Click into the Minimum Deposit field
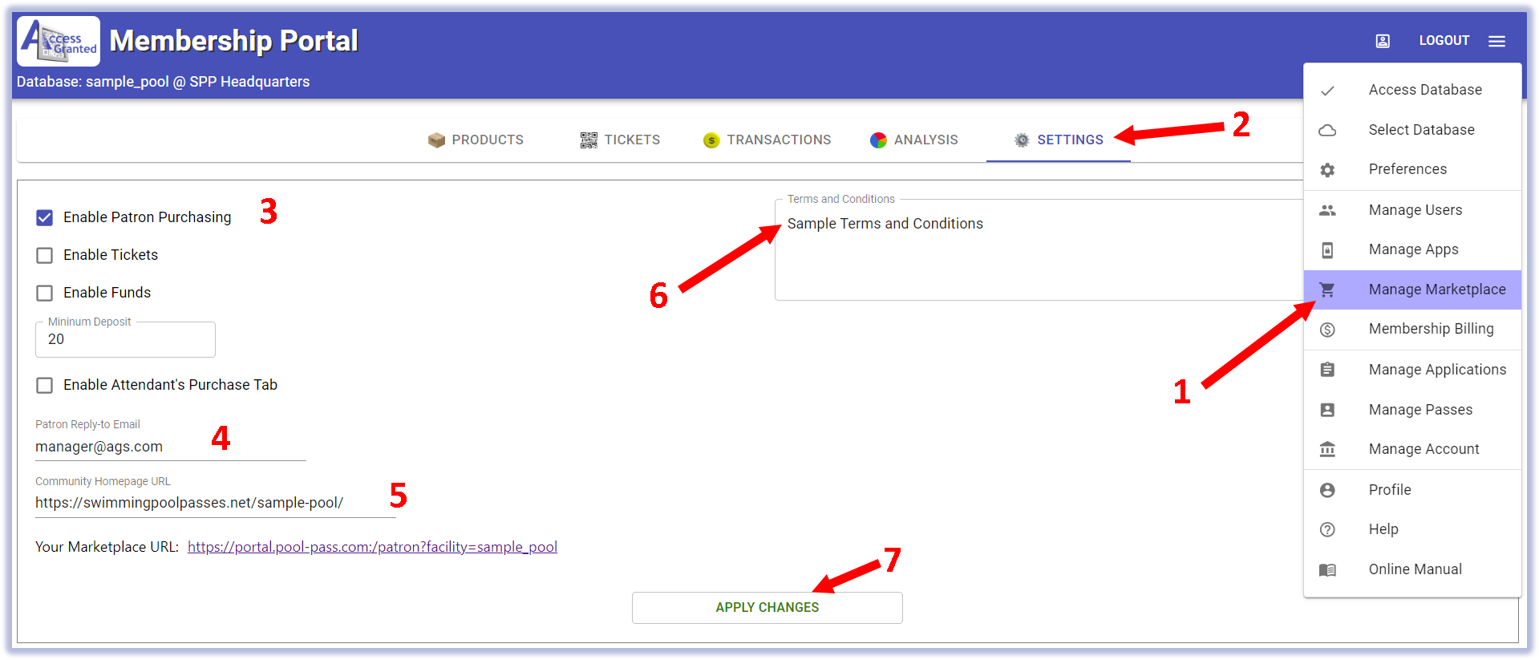Viewport: 1539px width, 660px height. point(125,339)
